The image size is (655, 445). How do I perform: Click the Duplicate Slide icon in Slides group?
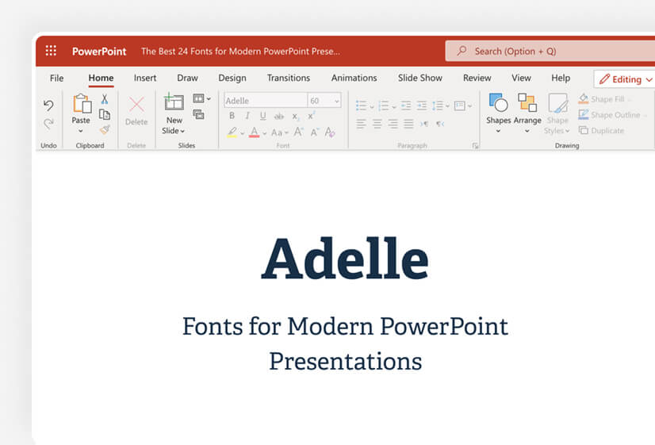[x=198, y=114]
